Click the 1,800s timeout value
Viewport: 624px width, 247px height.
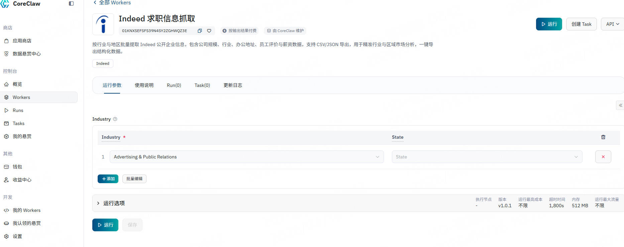(556, 206)
